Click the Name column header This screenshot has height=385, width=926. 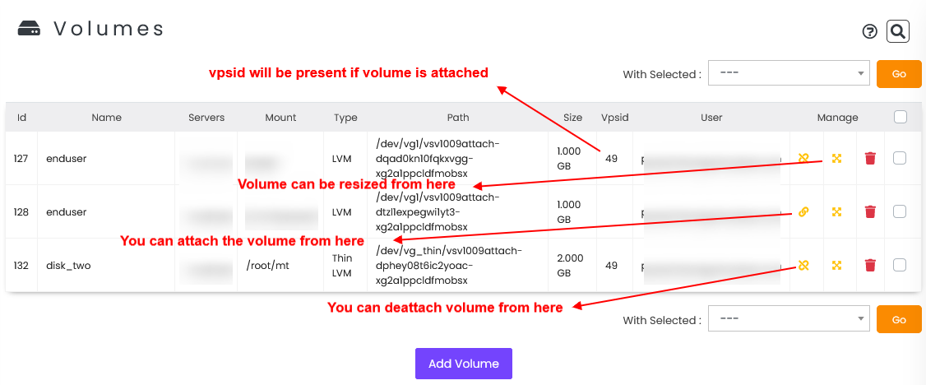pos(106,118)
